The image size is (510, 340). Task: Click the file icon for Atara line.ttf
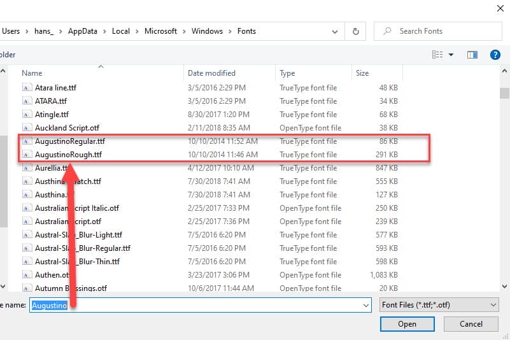pyautogui.click(x=27, y=87)
